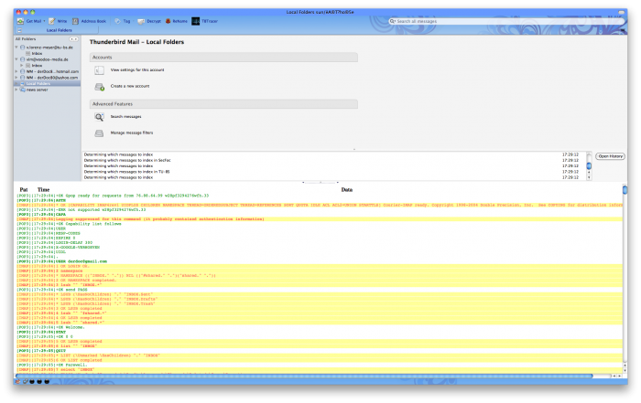This screenshot has height=403, width=641.
Task: Select the WM hotmail.com account
Action: pos(52,71)
